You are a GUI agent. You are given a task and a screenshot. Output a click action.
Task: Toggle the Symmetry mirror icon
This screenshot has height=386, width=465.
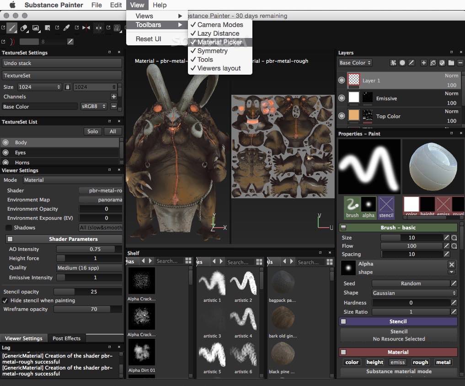click(x=86, y=27)
